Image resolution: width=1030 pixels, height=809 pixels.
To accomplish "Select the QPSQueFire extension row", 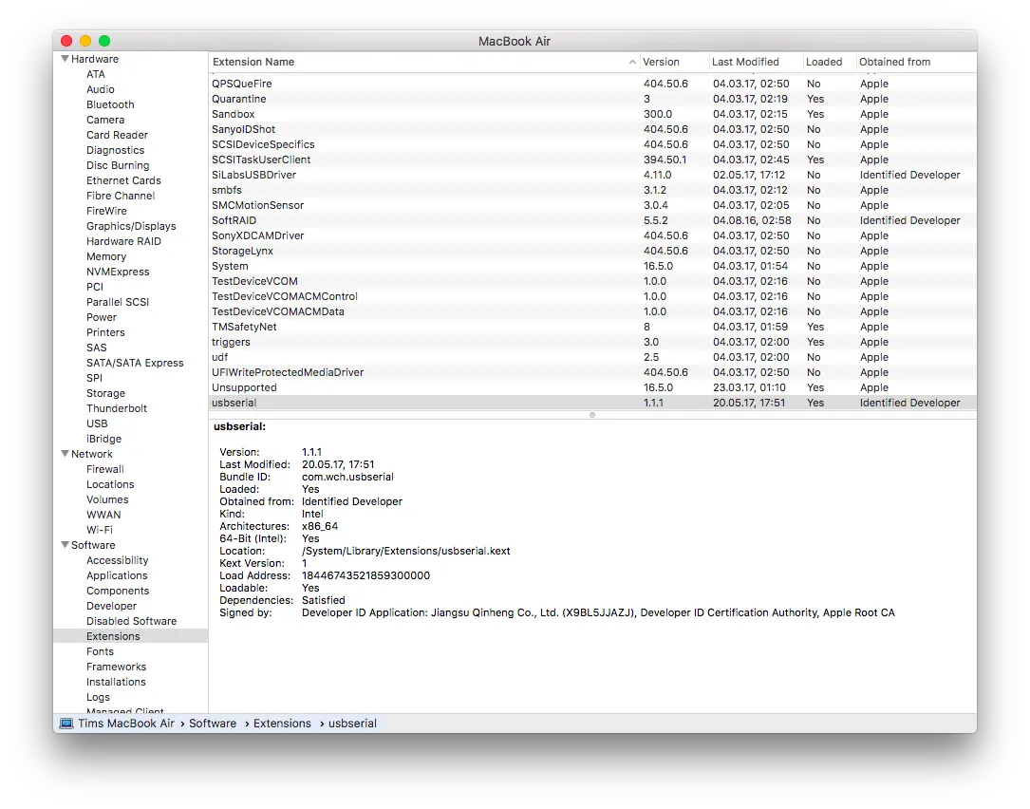I will coord(592,84).
